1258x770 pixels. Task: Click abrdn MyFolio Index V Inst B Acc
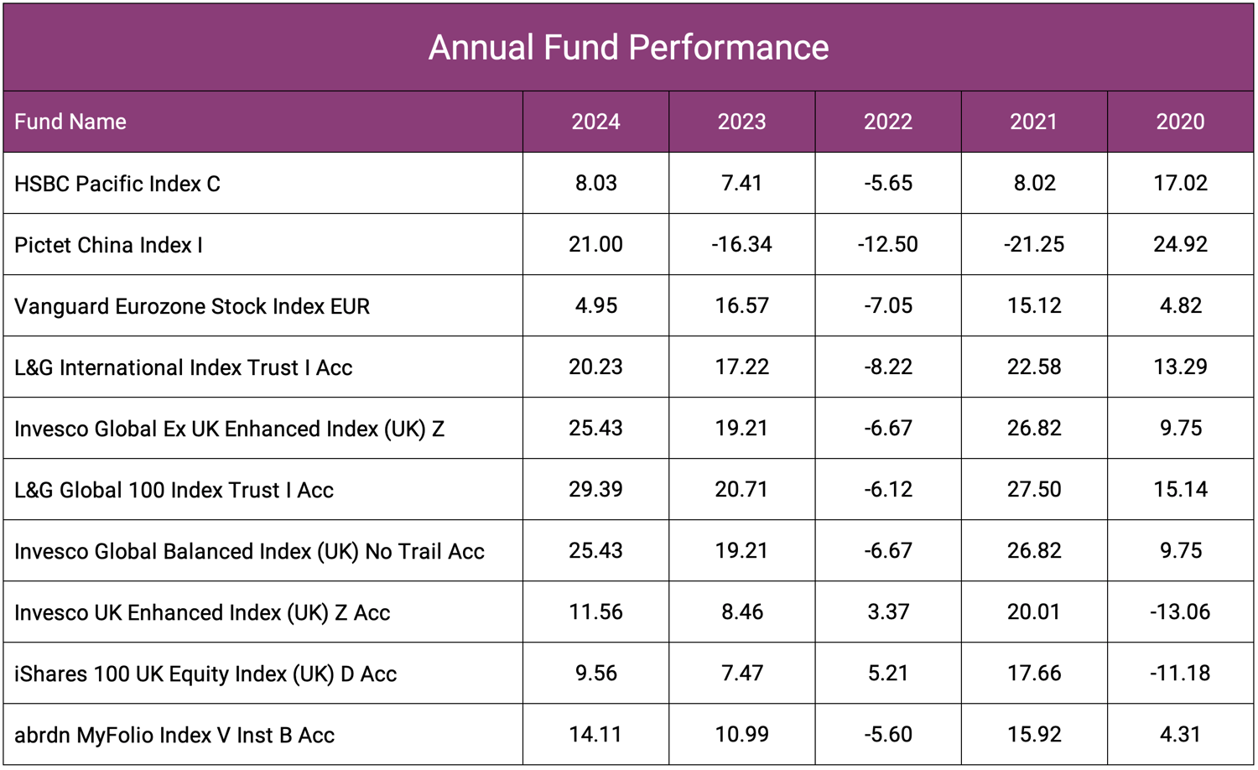pyautogui.click(x=174, y=735)
